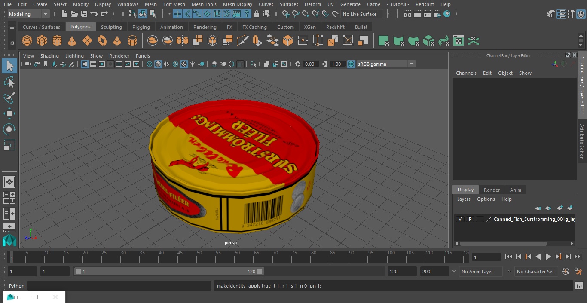Switch to the Render layer tab
The image size is (587, 303).
tap(492, 190)
